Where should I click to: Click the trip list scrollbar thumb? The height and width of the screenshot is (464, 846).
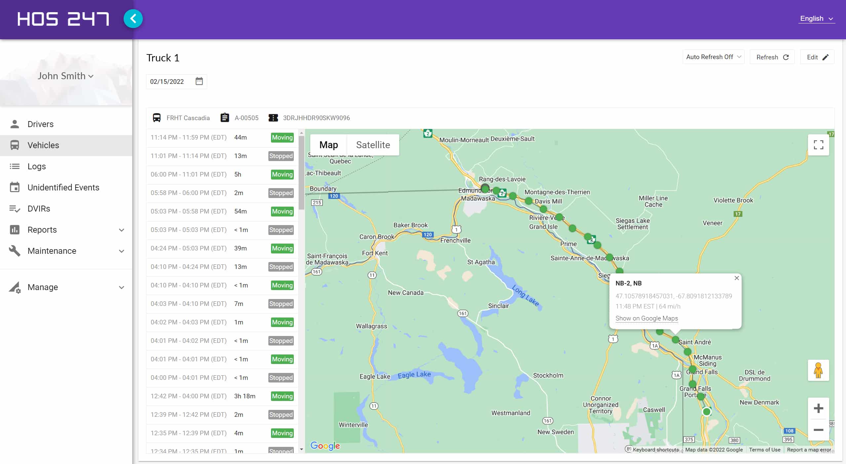301,172
